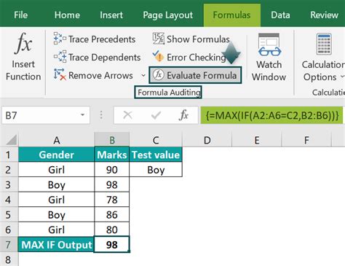The width and height of the screenshot is (345, 266).
Task: Select cell A5 containing Boy
Action: coord(57,215)
